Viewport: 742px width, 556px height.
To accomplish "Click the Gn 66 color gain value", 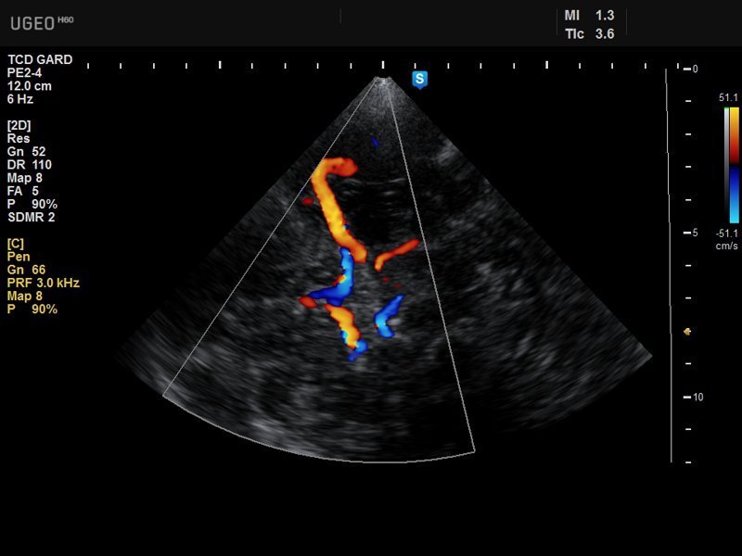I will pyautogui.click(x=26, y=270).
